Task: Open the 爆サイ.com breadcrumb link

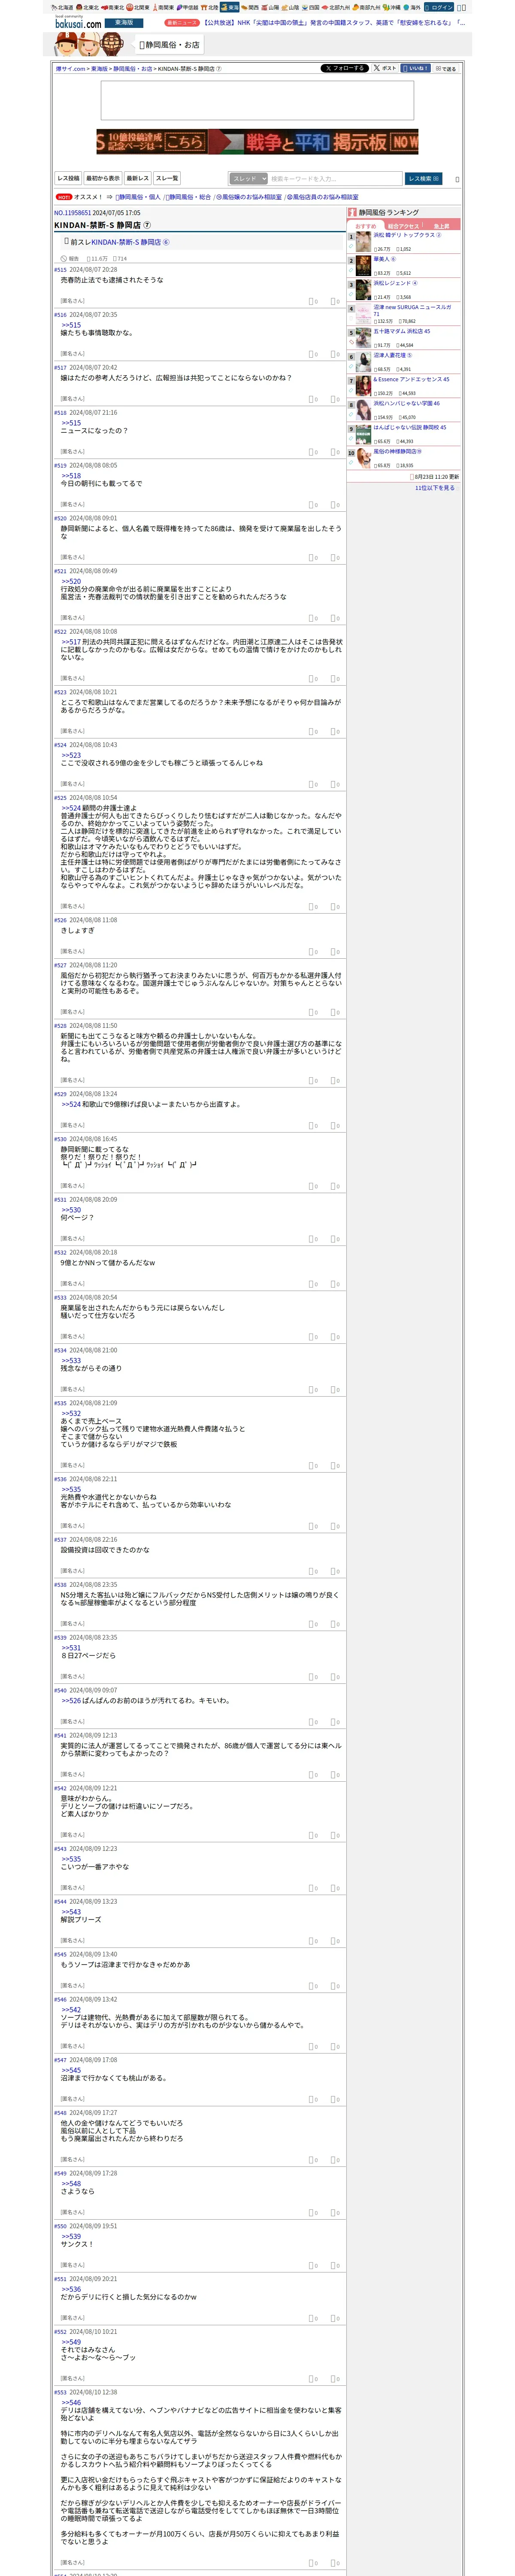Action: click(71, 69)
